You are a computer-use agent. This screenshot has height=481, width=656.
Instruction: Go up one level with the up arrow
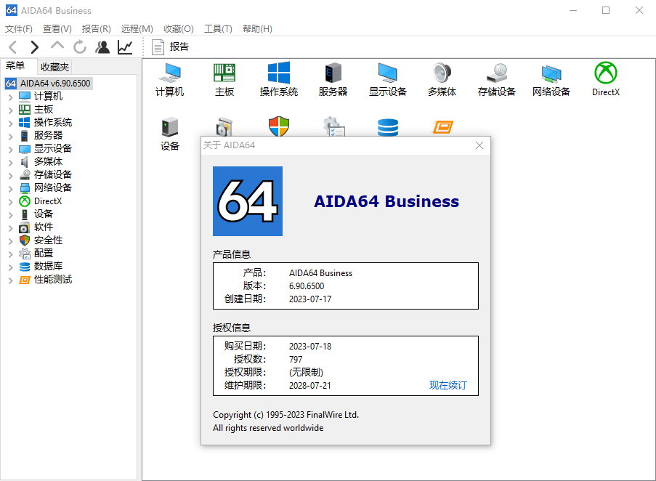click(x=57, y=46)
